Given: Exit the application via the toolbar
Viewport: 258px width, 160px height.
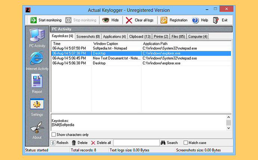Looking at the screenshot, I should 220,20.
